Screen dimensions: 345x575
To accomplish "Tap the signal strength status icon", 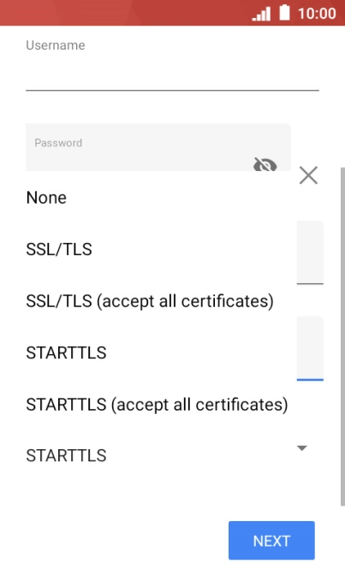I will (261, 14).
